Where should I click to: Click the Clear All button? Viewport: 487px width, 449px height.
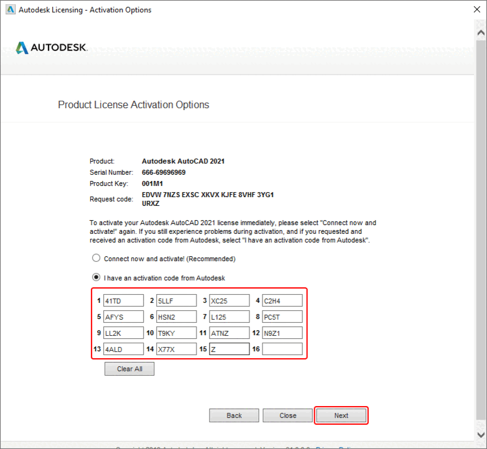tap(129, 369)
